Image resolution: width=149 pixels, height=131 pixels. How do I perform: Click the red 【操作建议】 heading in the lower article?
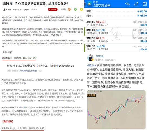(x=8, y=122)
